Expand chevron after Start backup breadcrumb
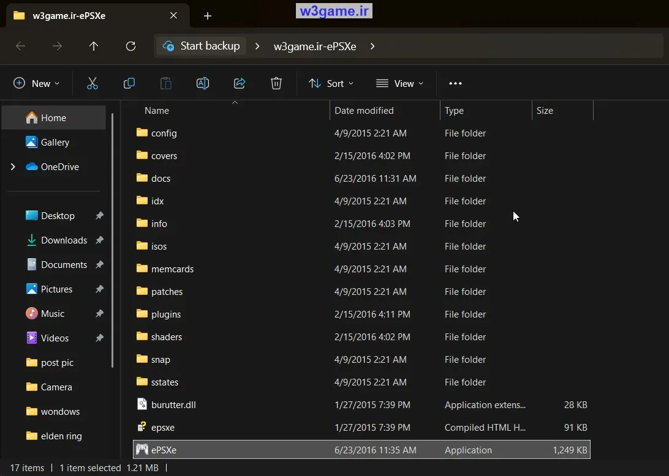This screenshot has height=476, width=669. 257,46
